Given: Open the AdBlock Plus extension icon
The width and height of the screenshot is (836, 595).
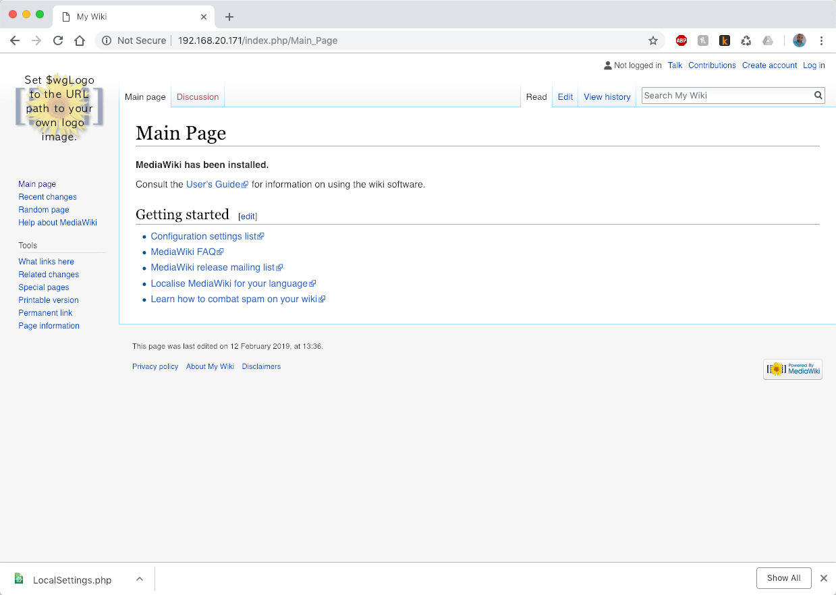Looking at the screenshot, I should [681, 40].
